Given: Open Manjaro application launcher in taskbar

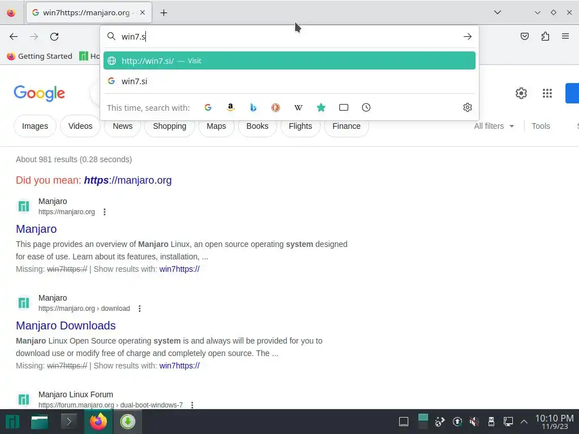Looking at the screenshot, I should coord(12,422).
